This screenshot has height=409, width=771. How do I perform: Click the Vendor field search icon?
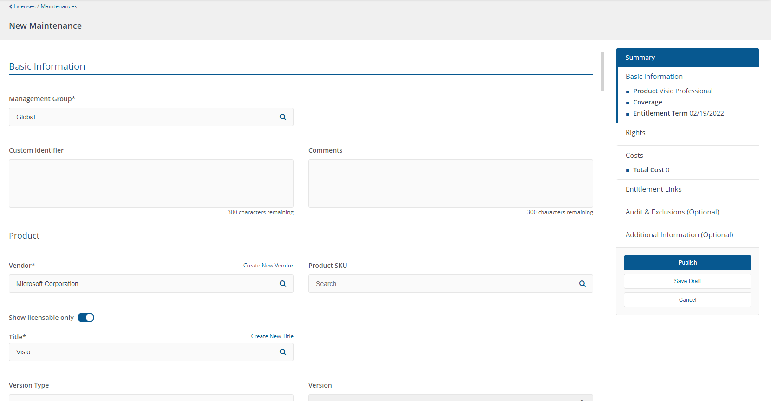[282, 284]
